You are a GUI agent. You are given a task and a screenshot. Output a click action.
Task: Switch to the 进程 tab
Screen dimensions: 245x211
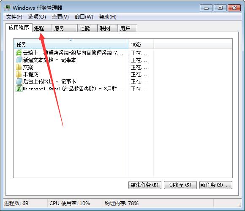(42, 28)
